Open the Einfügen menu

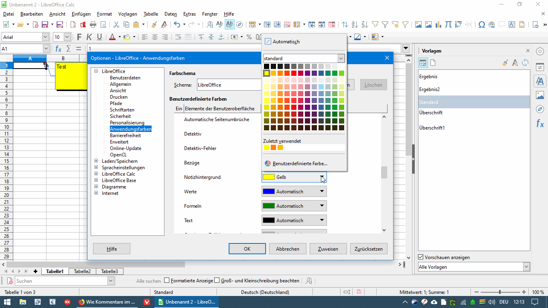point(81,14)
